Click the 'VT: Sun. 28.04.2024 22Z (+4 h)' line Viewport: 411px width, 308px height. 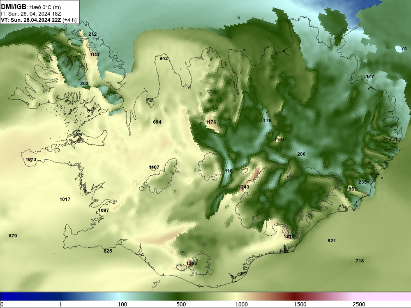pyautogui.click(x=39, y=20)
